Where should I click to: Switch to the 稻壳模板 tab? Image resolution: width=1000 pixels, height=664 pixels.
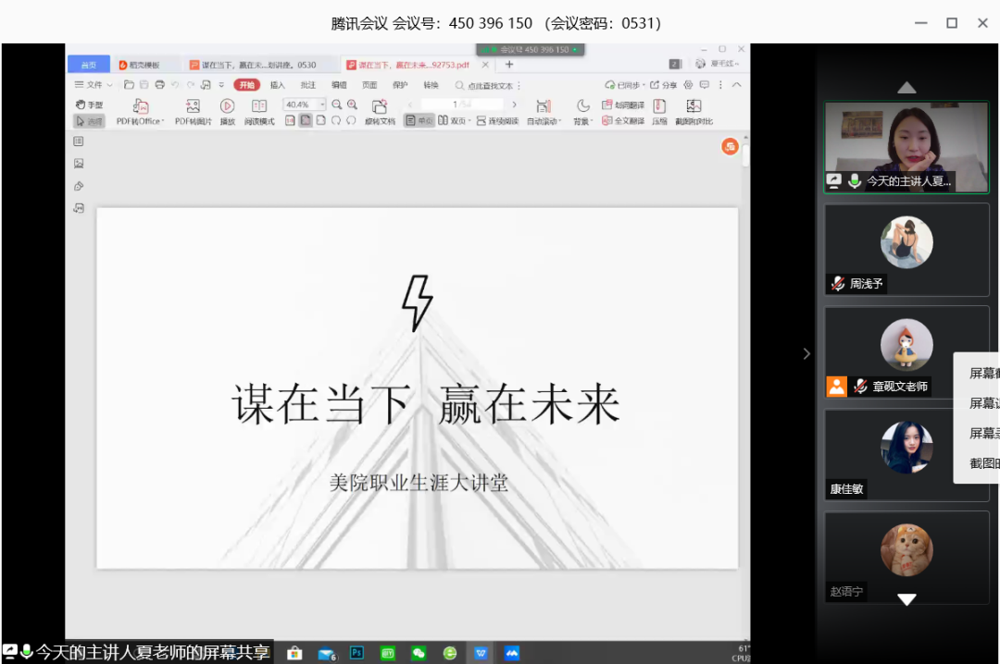[138, 65]
